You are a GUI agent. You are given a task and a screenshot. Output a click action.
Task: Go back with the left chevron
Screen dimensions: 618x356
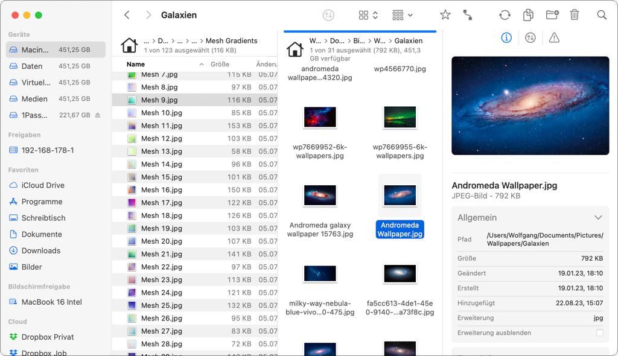pyautogui.click(x=127, y=15)
